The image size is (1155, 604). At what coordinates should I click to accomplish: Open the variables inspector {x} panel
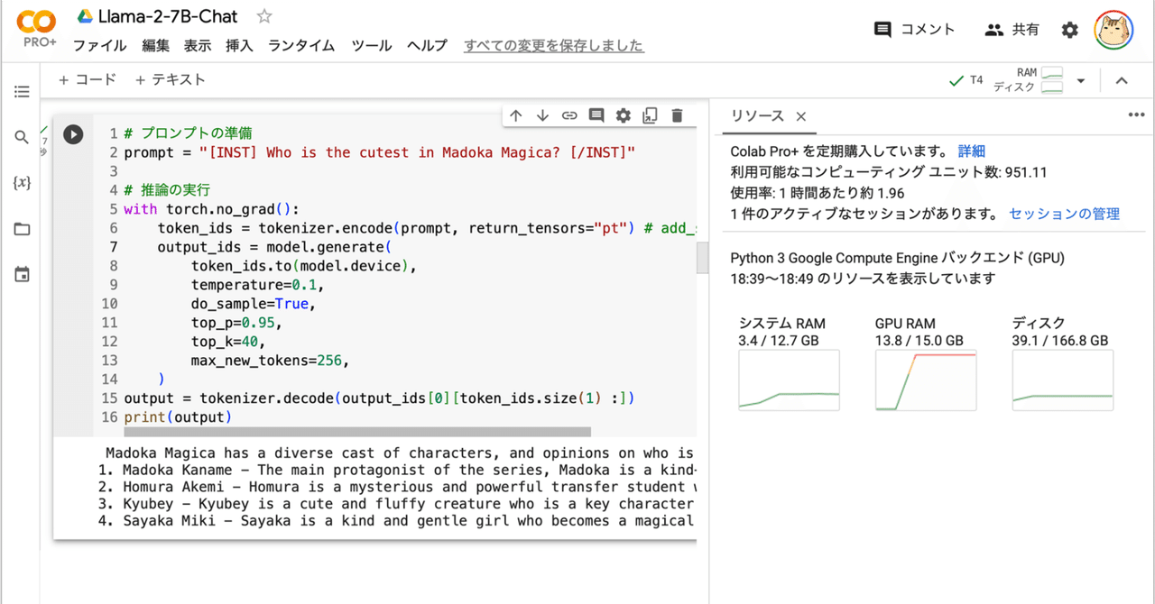[22, 183]
